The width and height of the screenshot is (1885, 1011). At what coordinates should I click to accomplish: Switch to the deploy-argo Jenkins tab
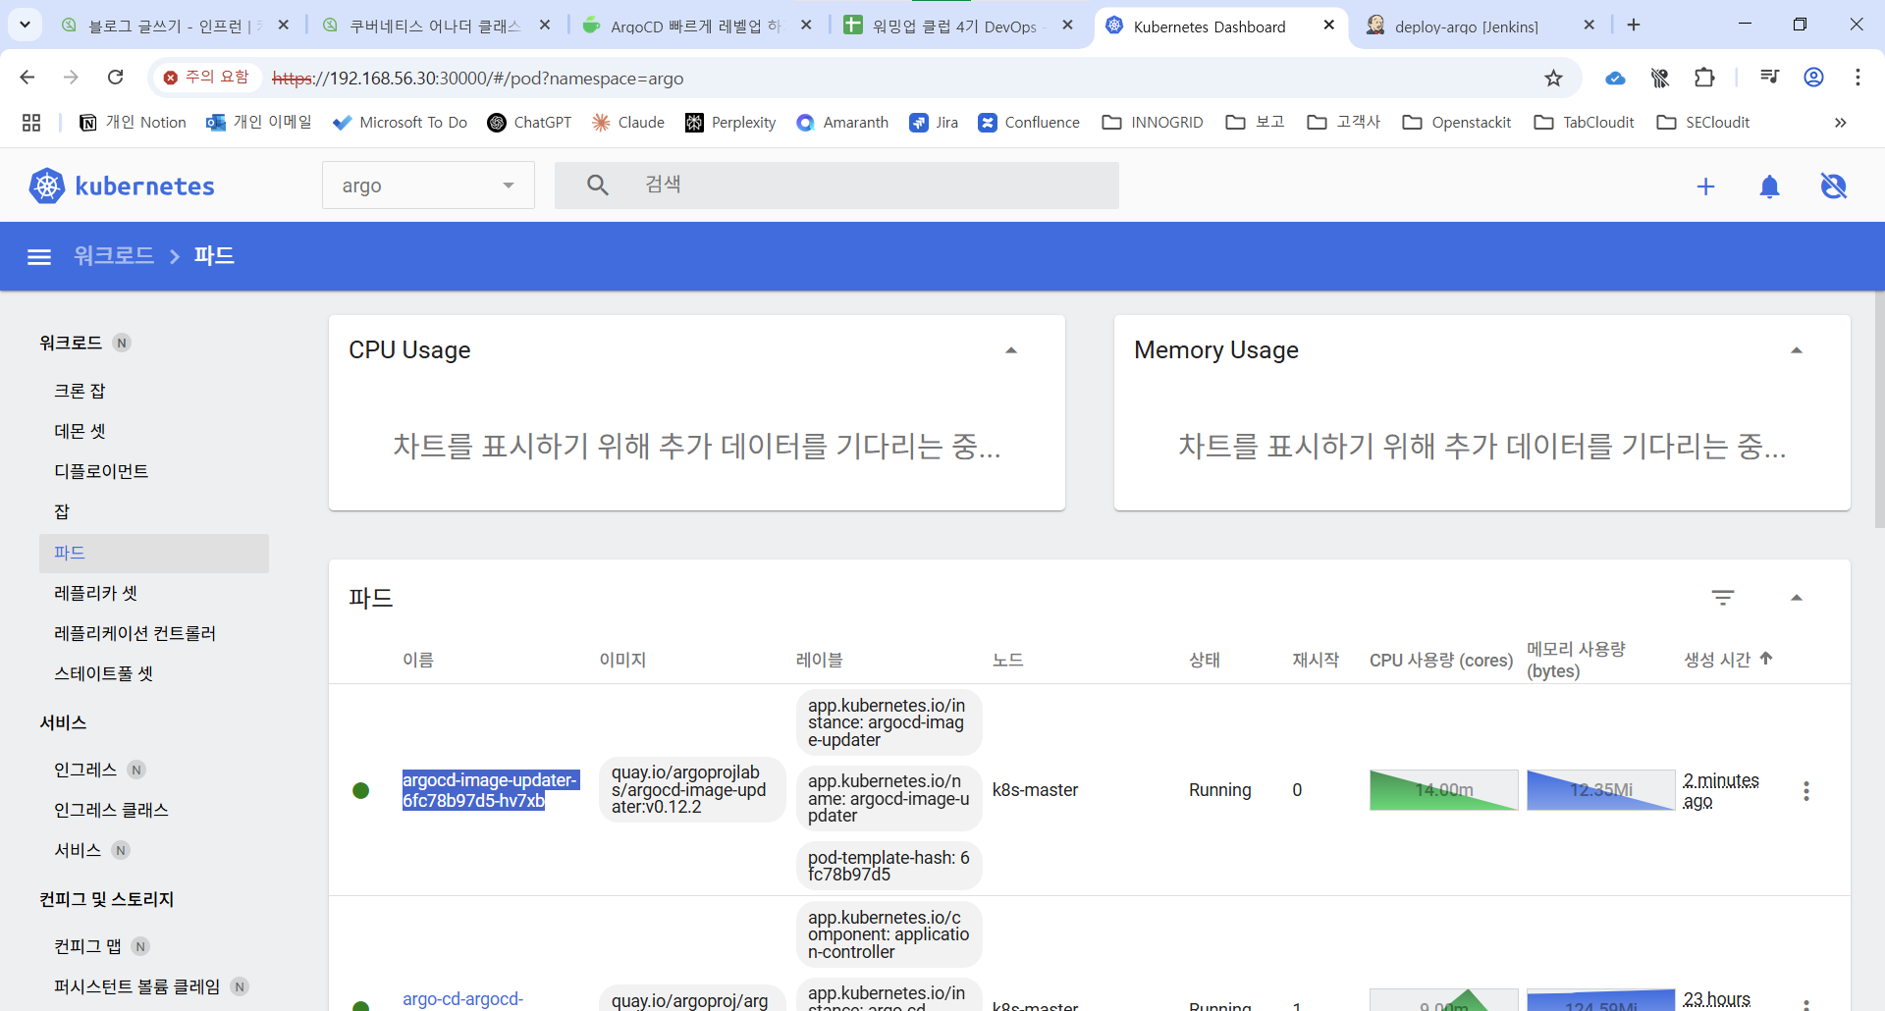[x=1465, y=27]
